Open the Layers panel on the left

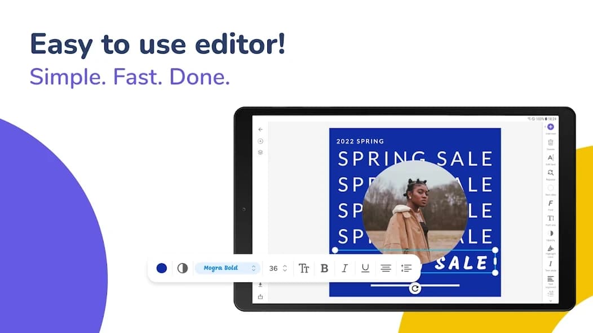pyautogui.click(x=260, y=152)
